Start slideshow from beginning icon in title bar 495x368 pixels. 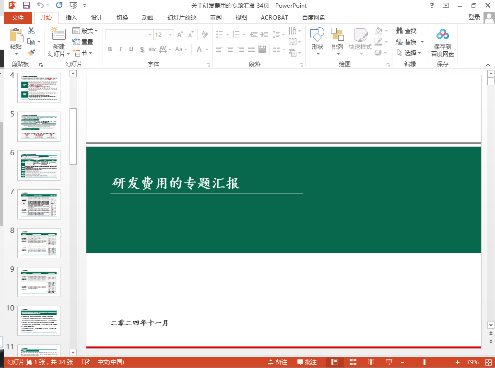[x=73, y=5]
